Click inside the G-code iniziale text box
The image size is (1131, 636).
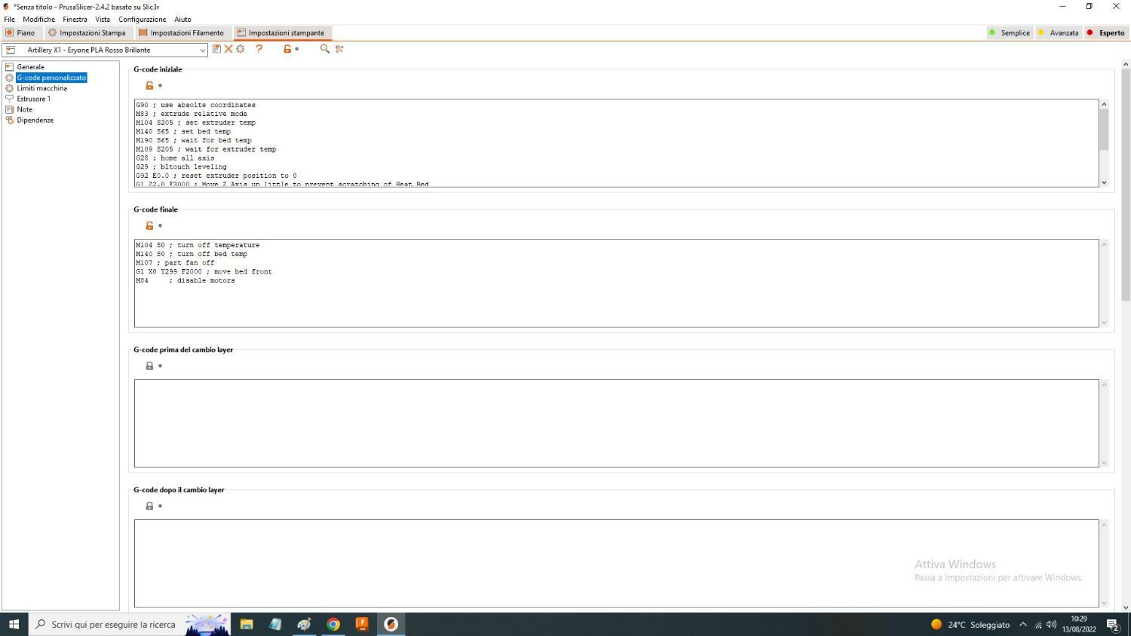click(x=616, y=143)
